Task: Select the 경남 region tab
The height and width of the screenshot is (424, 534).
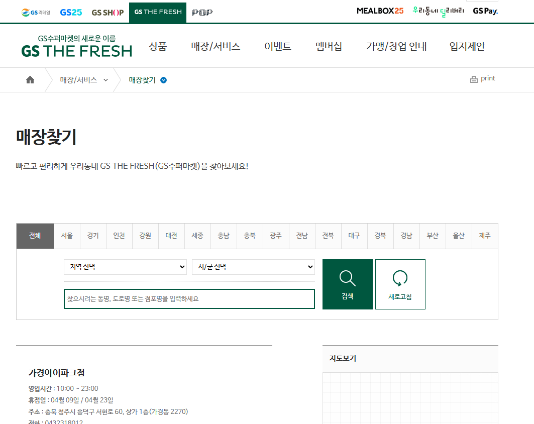Action: pos(406,236)
